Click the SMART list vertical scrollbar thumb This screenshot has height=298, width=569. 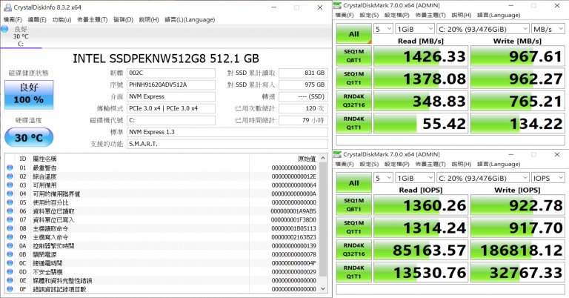tap(323, 219)
